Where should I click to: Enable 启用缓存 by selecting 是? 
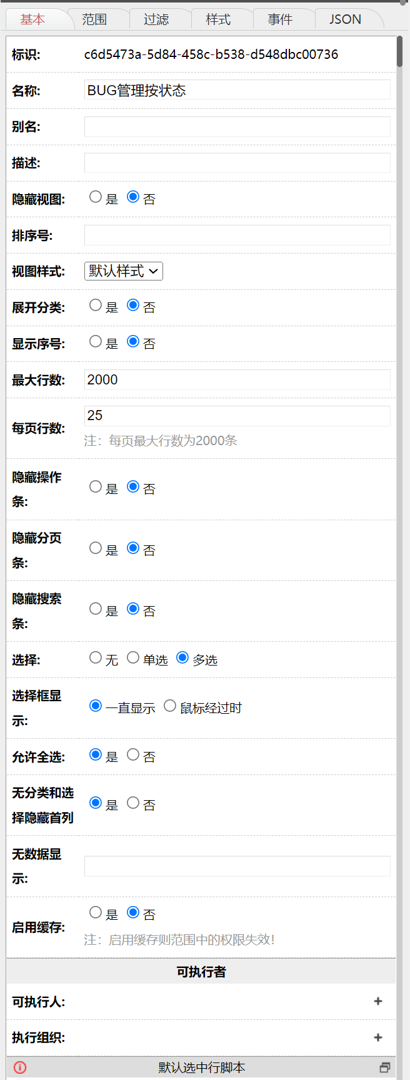pyautogui.click(x=96, y=912)
